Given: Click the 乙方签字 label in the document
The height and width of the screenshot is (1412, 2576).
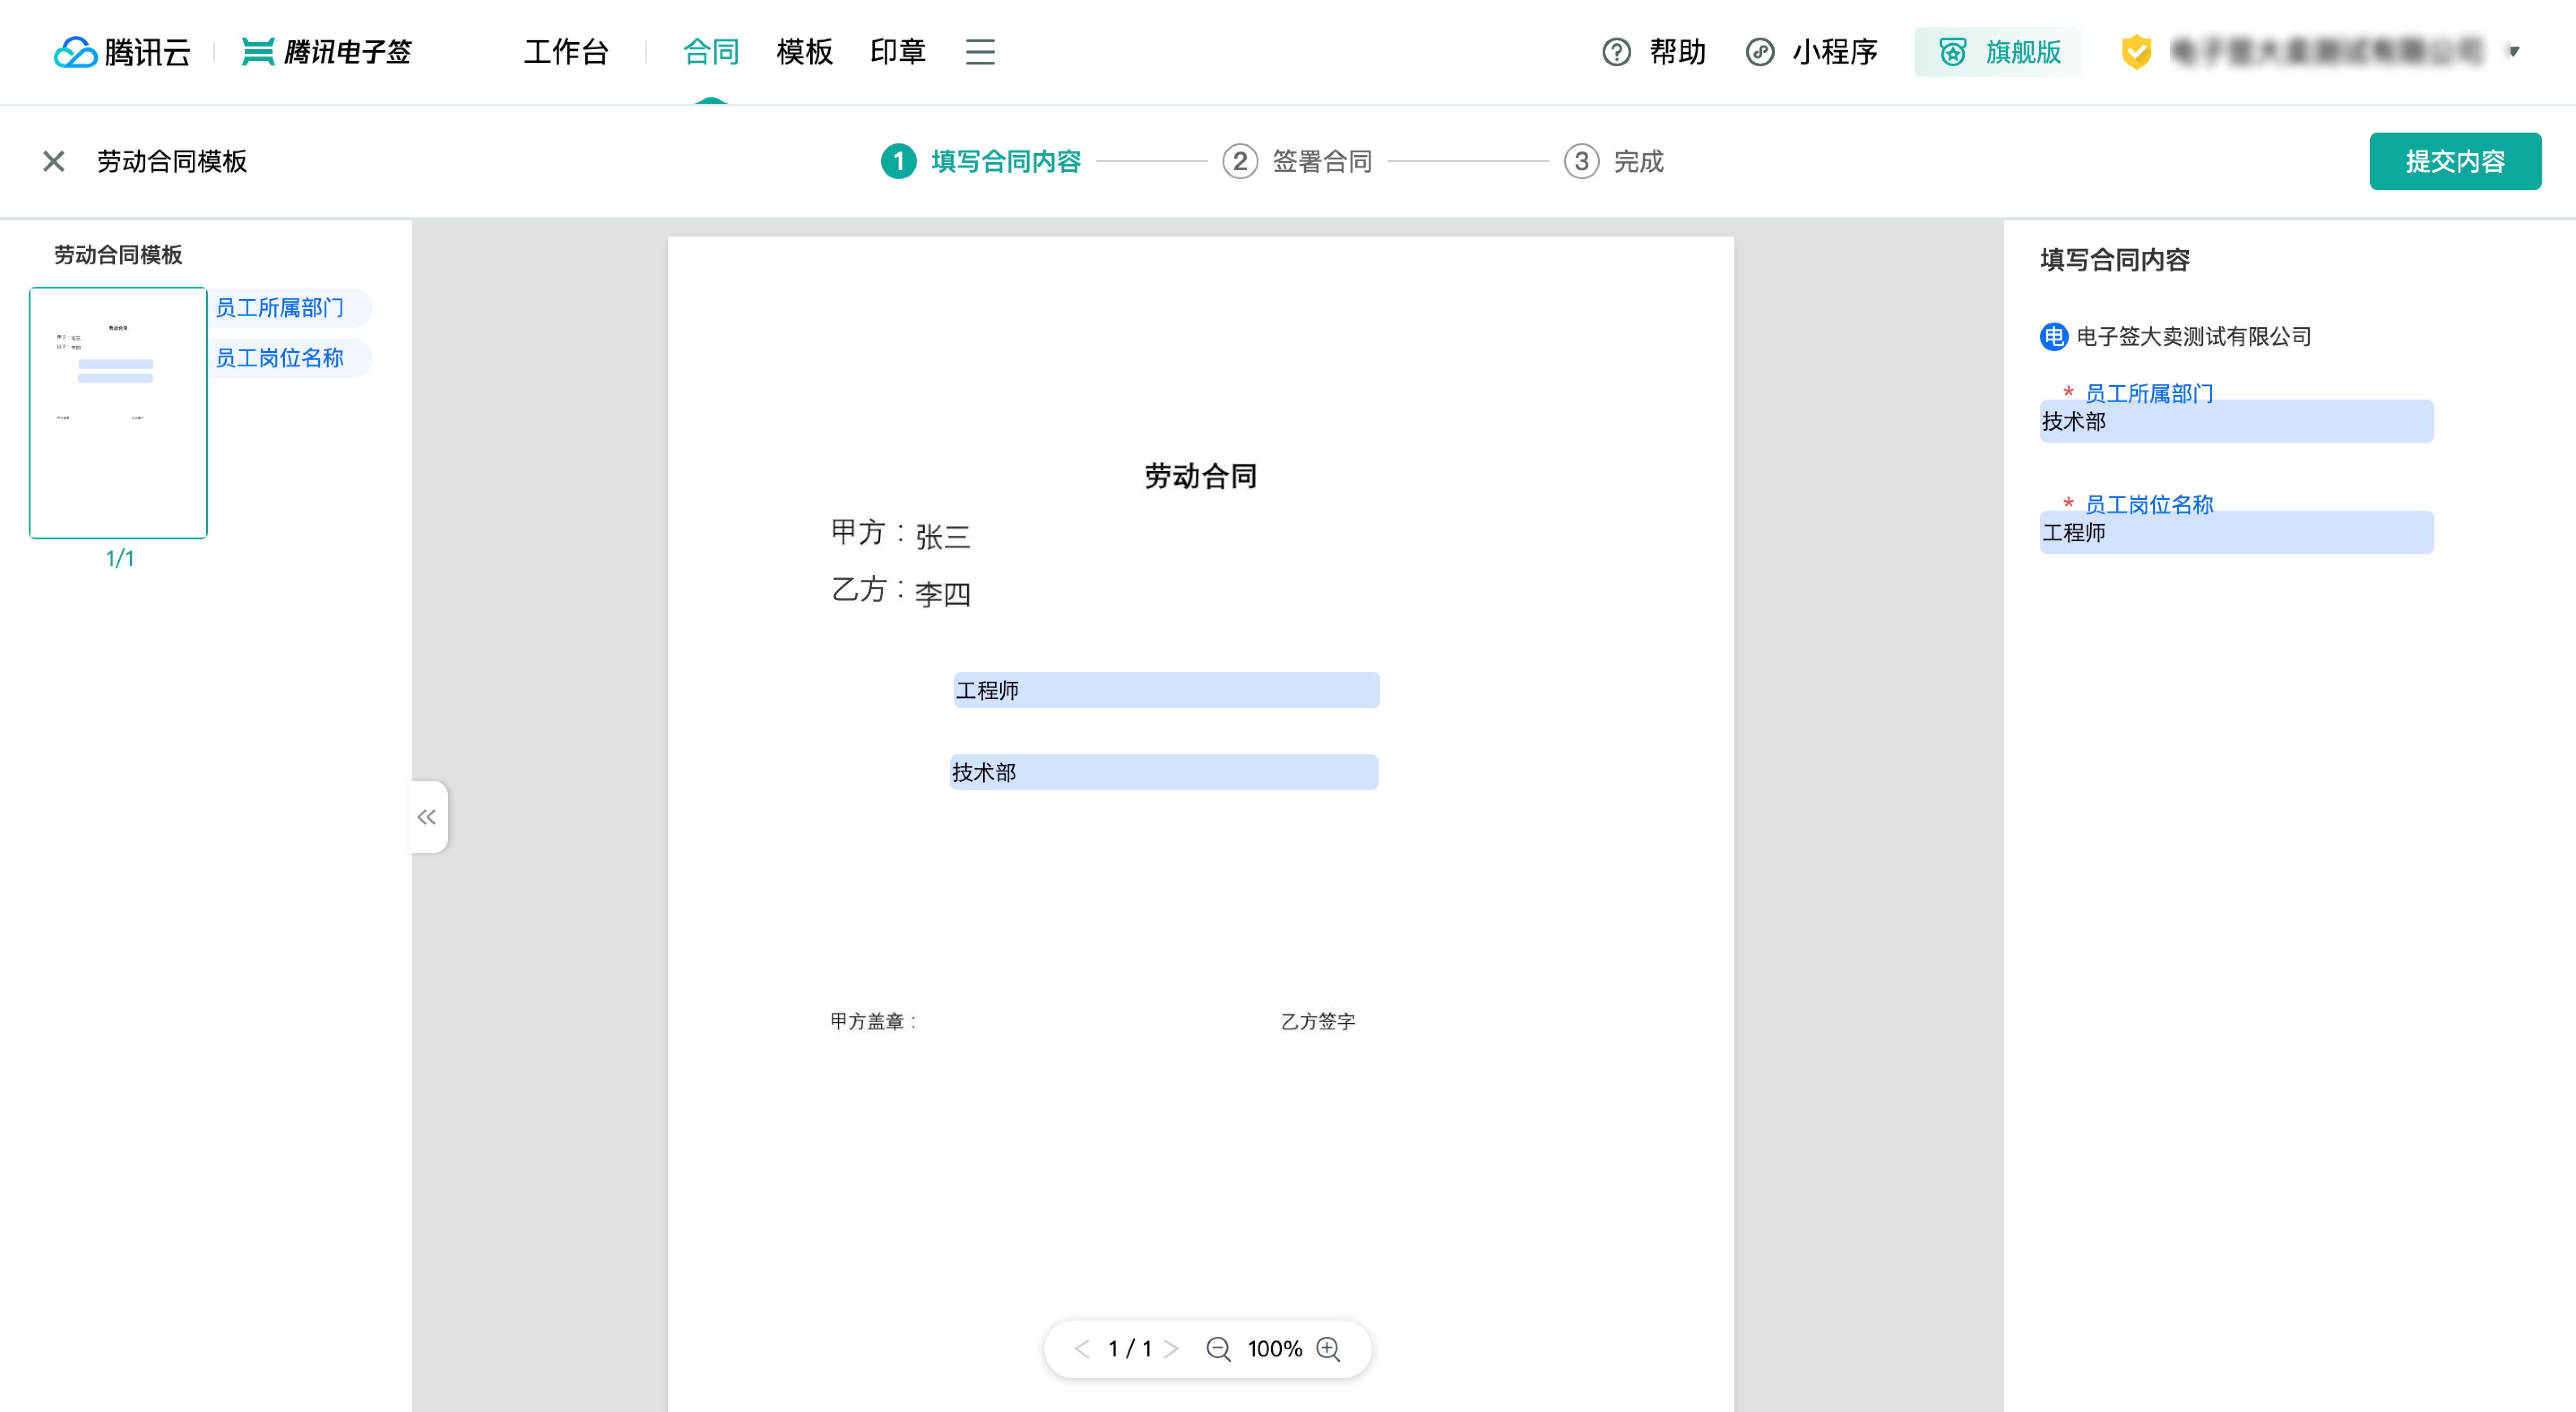Looking at the screenshot, I should [x=1318, y=1021].
